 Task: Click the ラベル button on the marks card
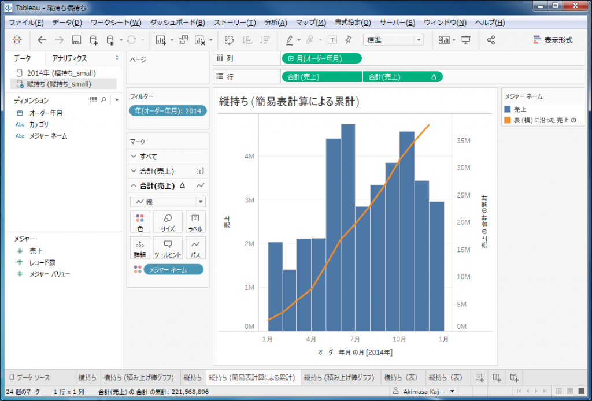pyautogui.click(x=195, y=222)
